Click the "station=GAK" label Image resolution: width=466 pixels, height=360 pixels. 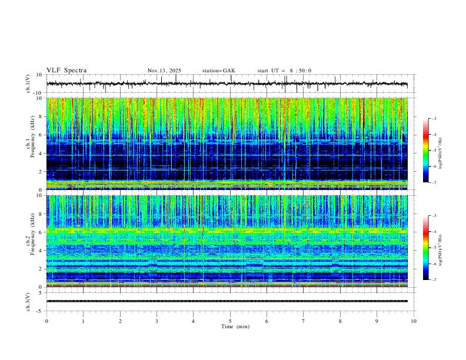[219, 71]
